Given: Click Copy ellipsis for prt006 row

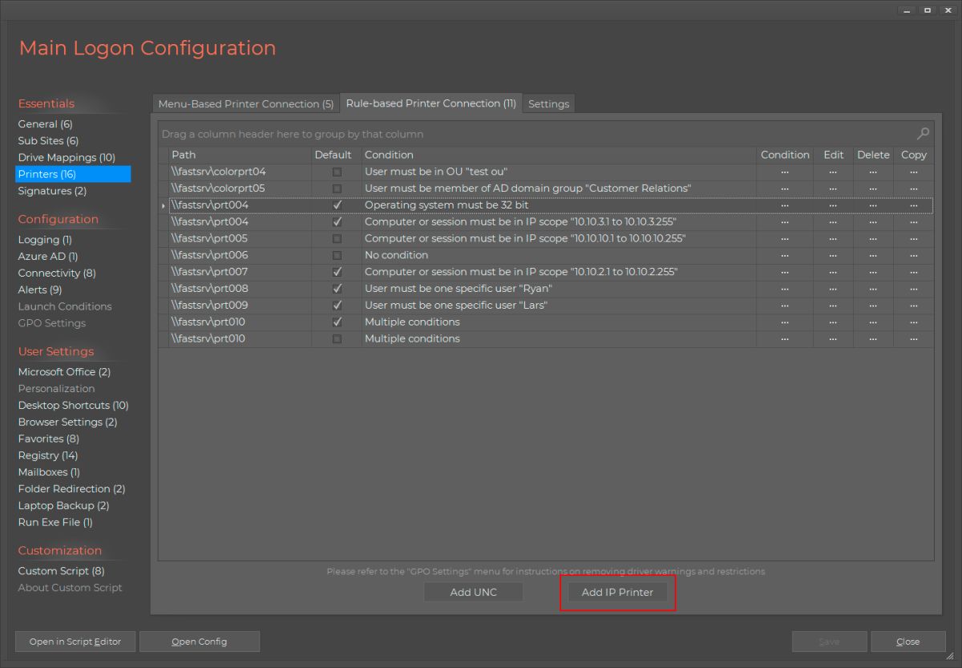Looking at the screenshot, I should 913,256.
